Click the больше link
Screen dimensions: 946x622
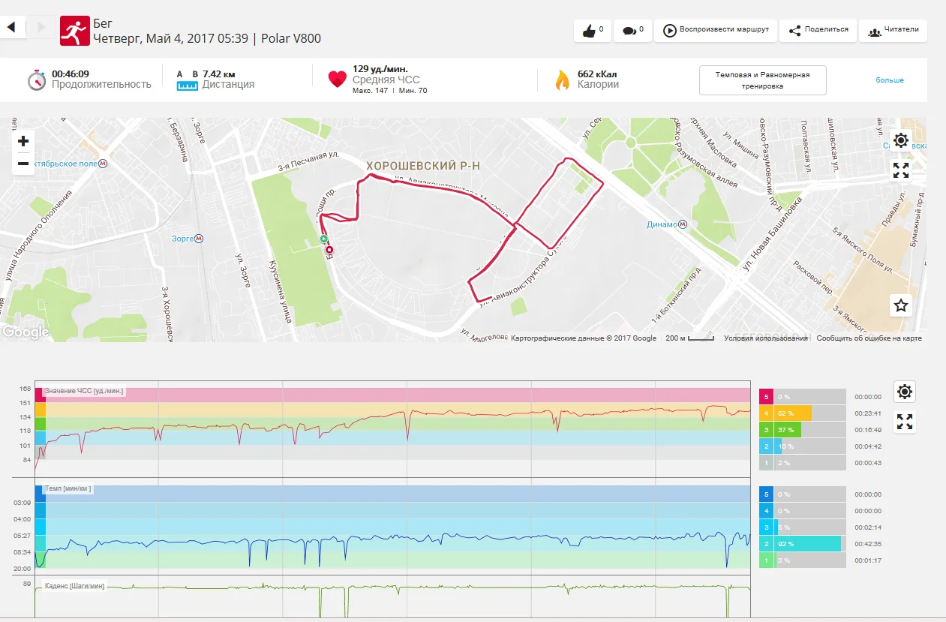tap(890, 80)
